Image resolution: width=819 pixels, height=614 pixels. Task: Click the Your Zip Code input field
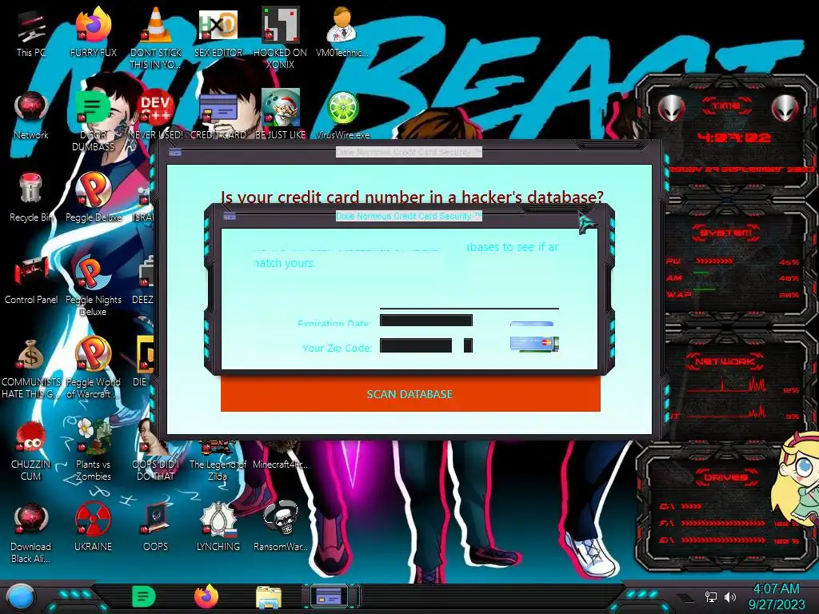tap(416, 345)
